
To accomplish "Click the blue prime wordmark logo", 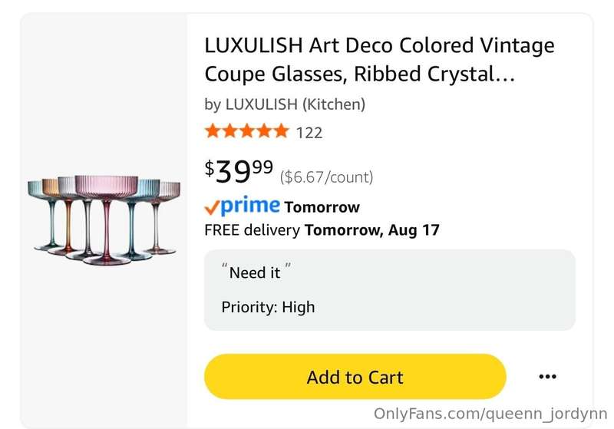I will pyautogui.click(x=250, y=206).
